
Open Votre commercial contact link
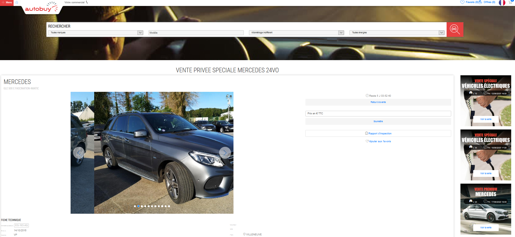tap(74, 2)
